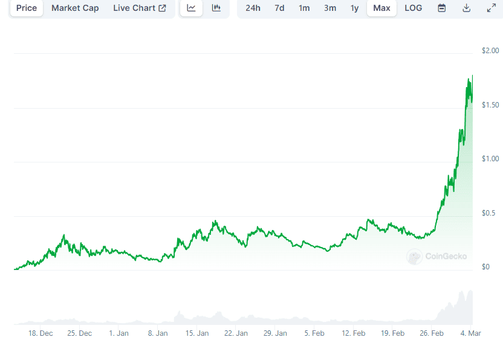Click the 29. Jan date label
503x340 pixels.
(x=275, y=333)
